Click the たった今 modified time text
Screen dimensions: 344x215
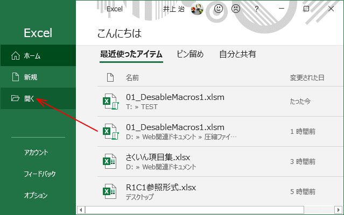coord(300,102)
